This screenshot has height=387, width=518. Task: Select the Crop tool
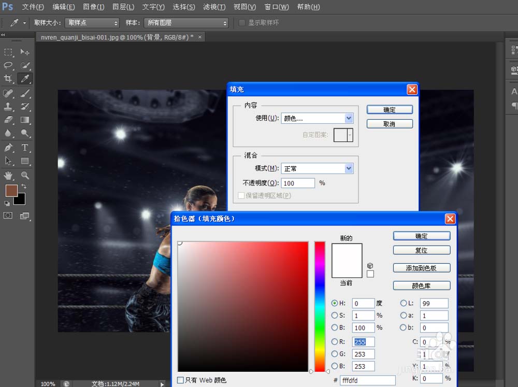[x=7, y=79]
